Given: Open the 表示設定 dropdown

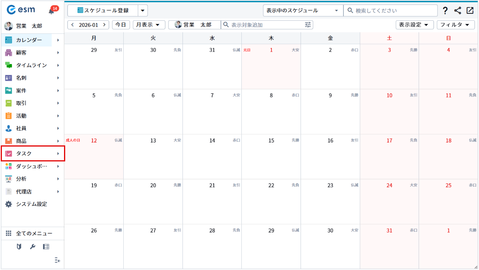Looking at the screenshot, I should (415, 25).
